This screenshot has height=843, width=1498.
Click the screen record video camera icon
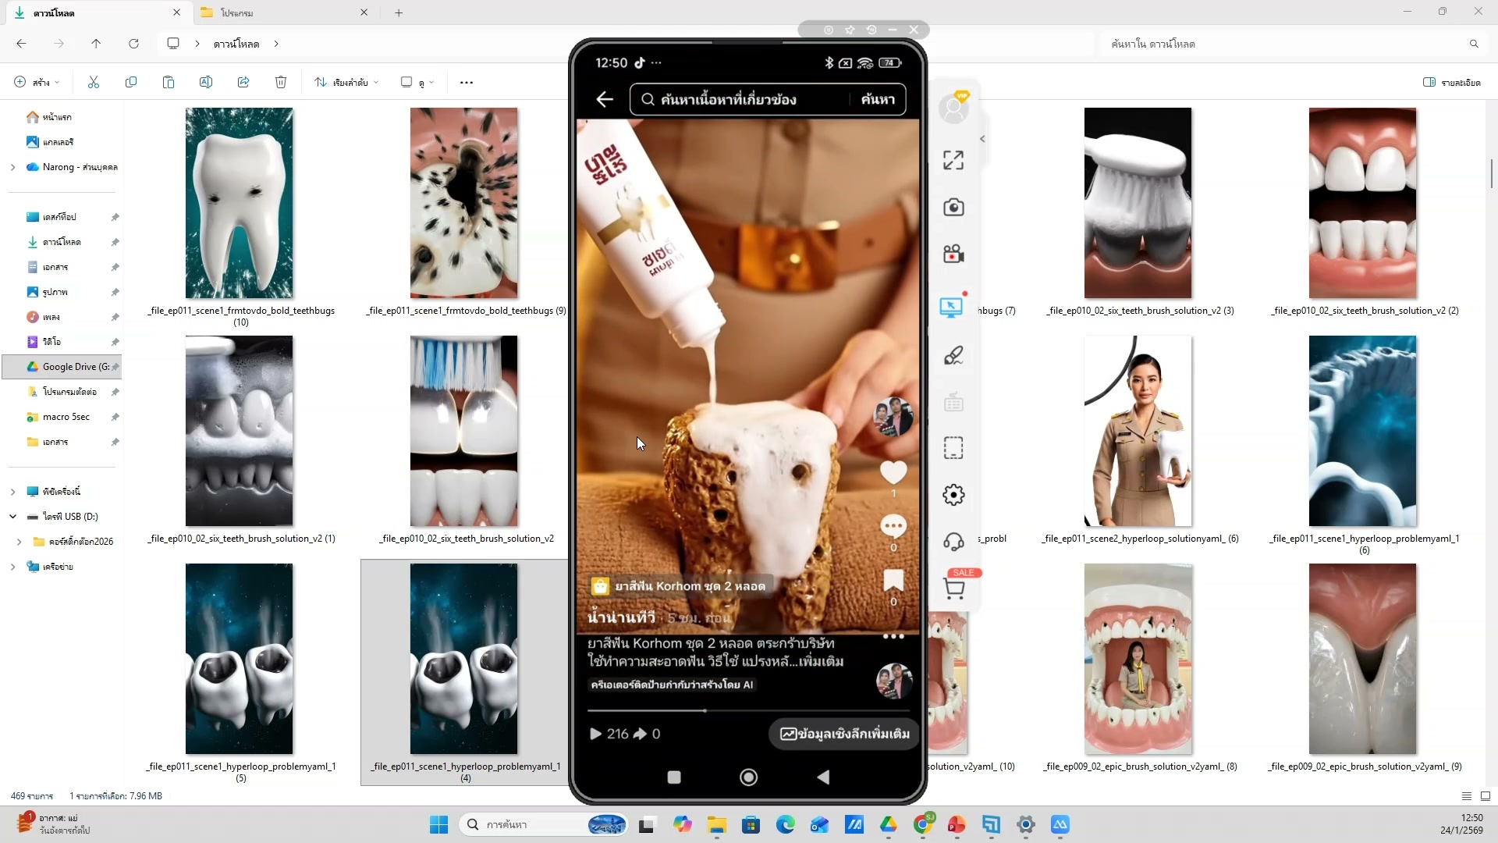pos(953,254)
